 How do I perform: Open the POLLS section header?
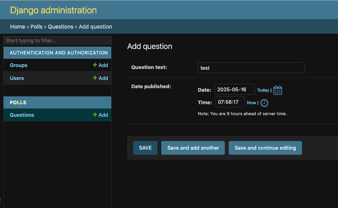click(18, 103)
